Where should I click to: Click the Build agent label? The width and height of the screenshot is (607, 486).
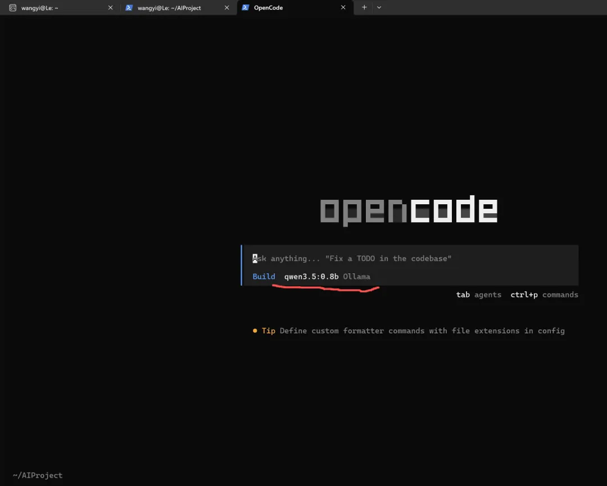click(264, 277)
